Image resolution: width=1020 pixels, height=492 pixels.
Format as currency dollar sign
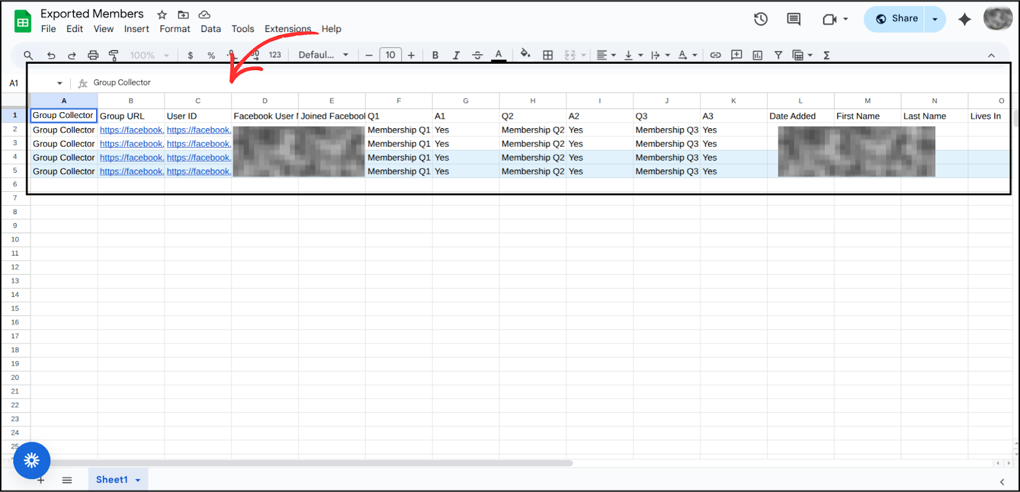pyautogui.click(x=190, y=55)
